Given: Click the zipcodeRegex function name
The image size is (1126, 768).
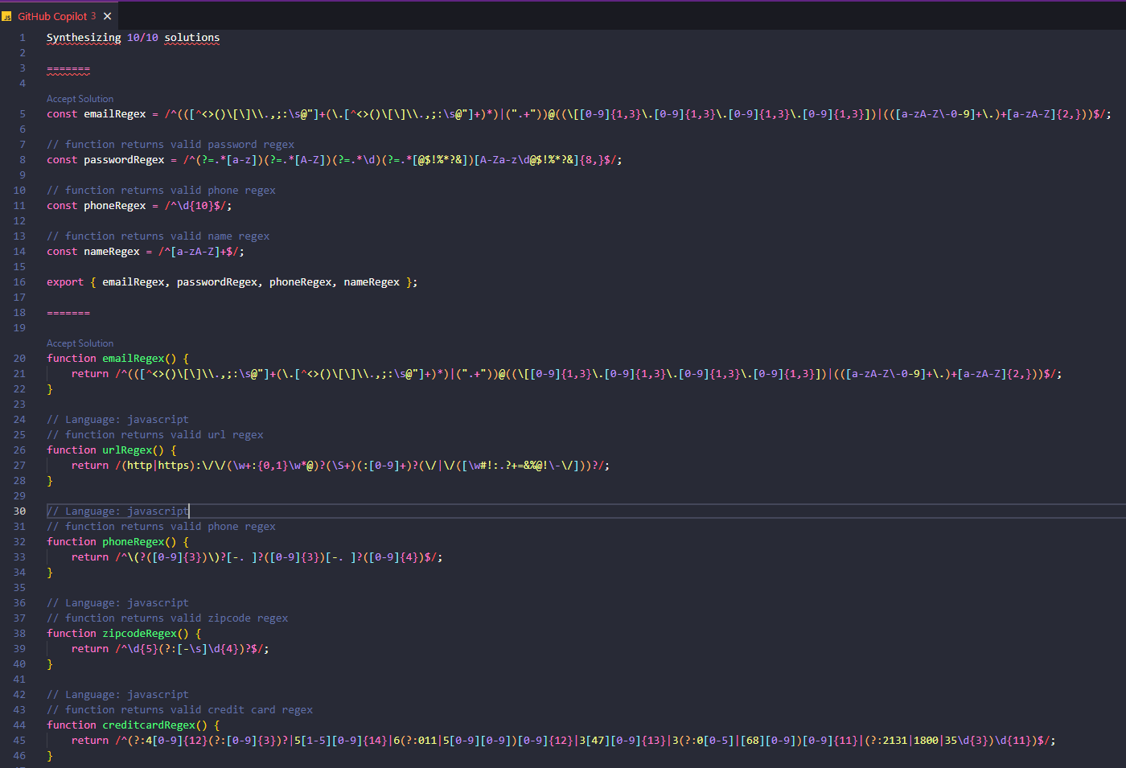Looking at the screenshot, I should click(139, 634).
